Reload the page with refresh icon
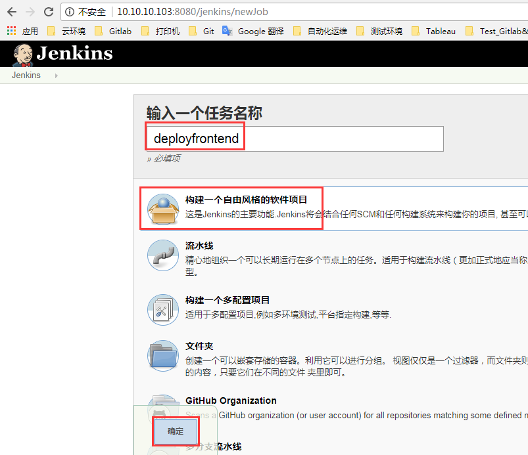 (49, 12)
